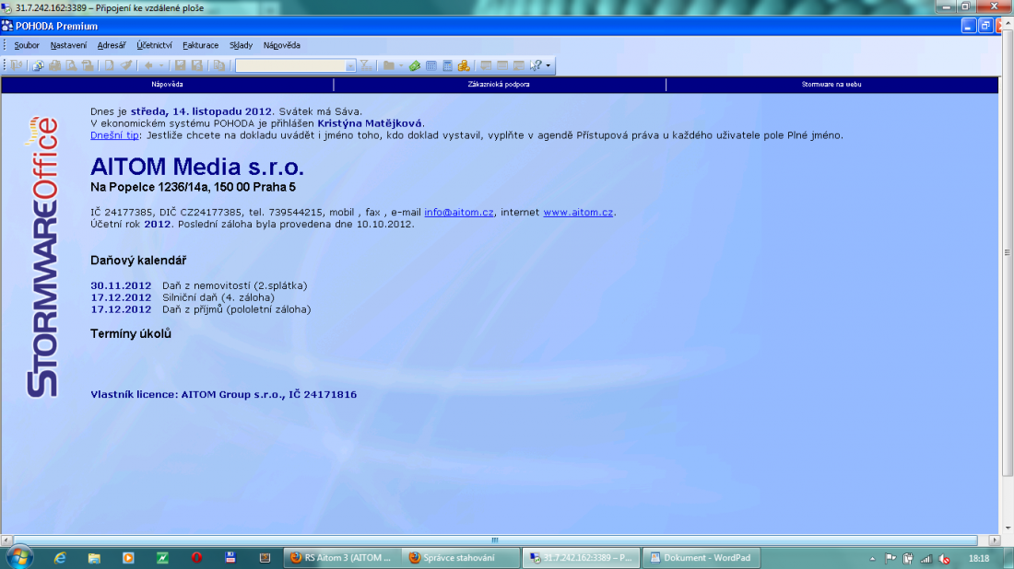The image size is (1014, 569).
Task: Open dropdown arrow next to folder icon
Action: click(401, 65)
